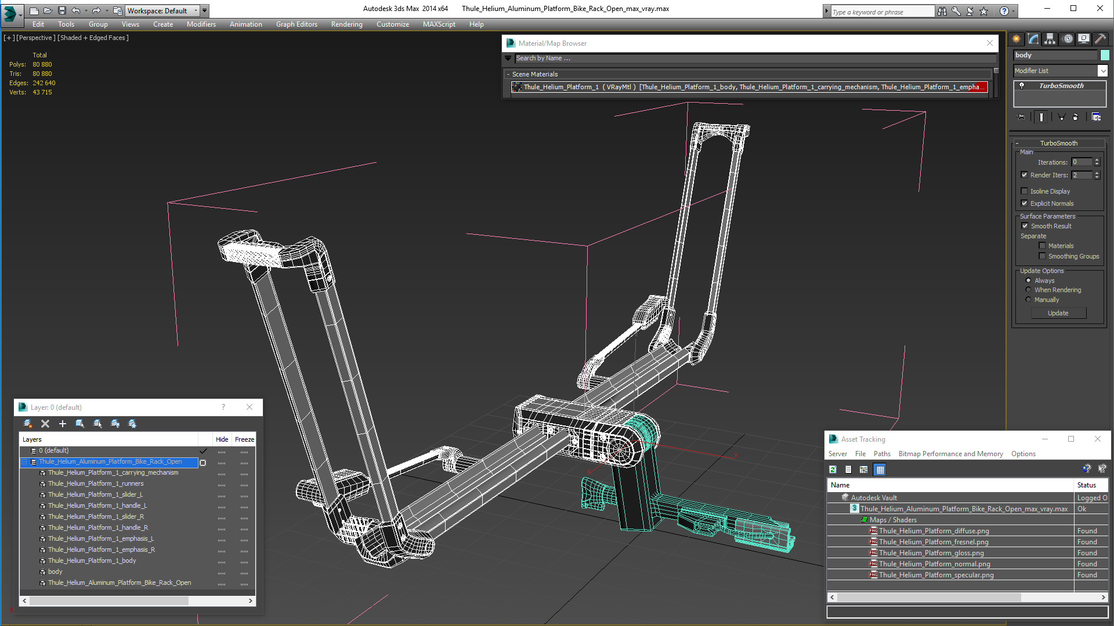Click Delete layer X icon

point(45,424)
